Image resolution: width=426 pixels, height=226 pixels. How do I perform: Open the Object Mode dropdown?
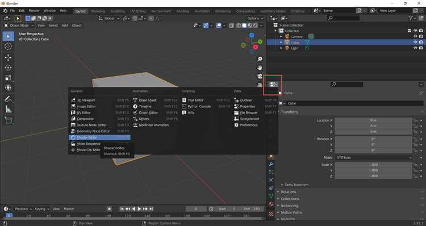[19, 26]
